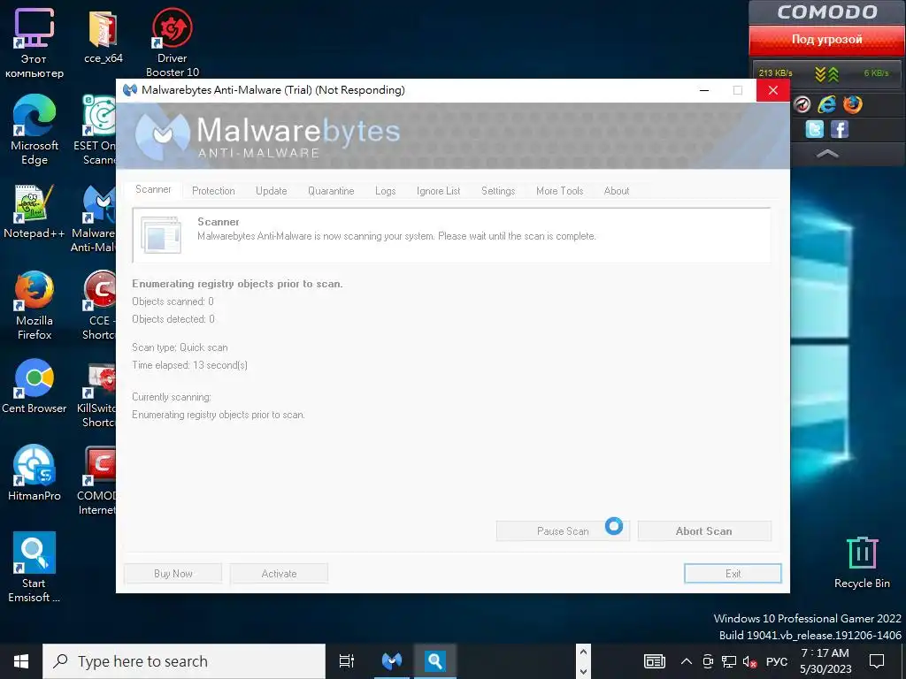906x679 pixels.
Task: Click the network tray icon
Action: click(729, 661)
